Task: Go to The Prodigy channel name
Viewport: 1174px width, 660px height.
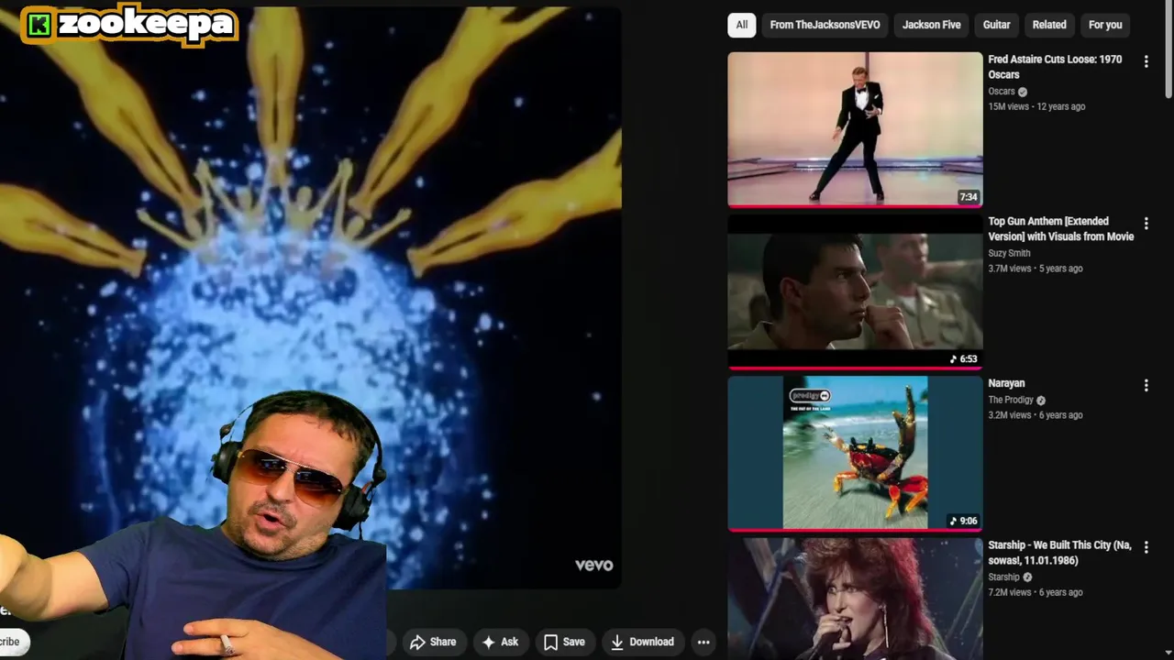Action: (x=1011, y=401)
